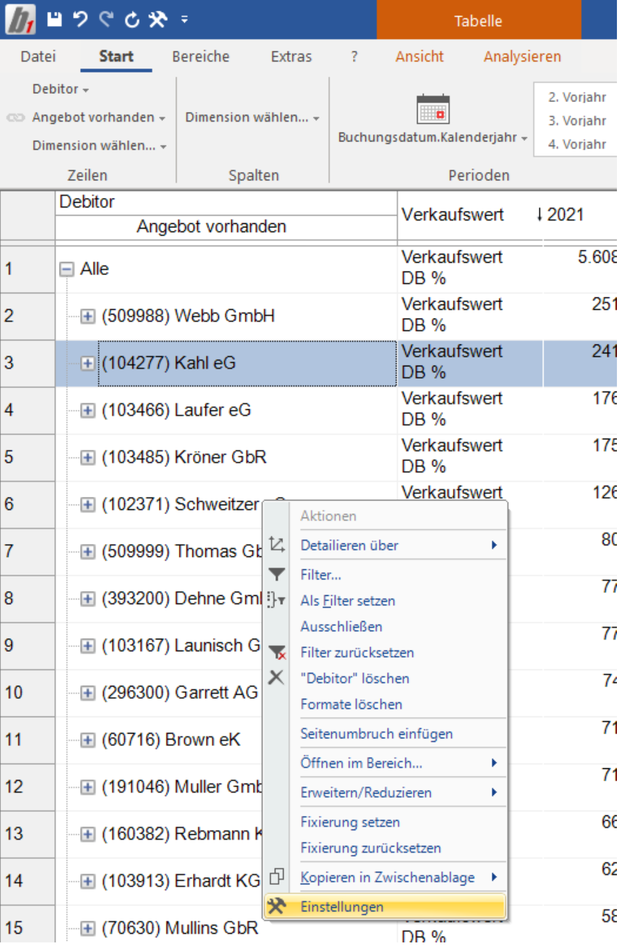Open the Buchungsdatum.Kalenderjahr dropdown
Viewport: 619px width, 945px height.
point(433,137)
